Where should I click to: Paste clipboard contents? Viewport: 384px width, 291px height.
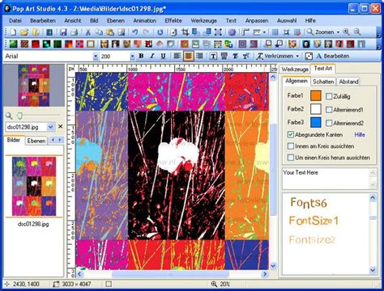110,32
